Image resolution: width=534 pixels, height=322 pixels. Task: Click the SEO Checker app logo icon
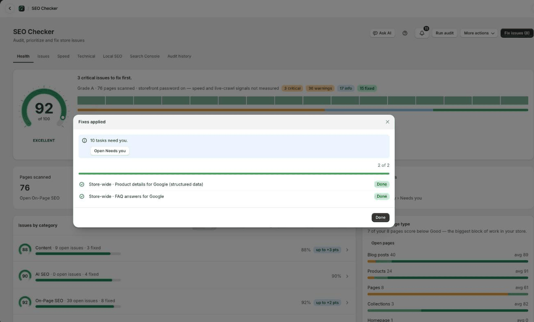click(x=21, y=8)
